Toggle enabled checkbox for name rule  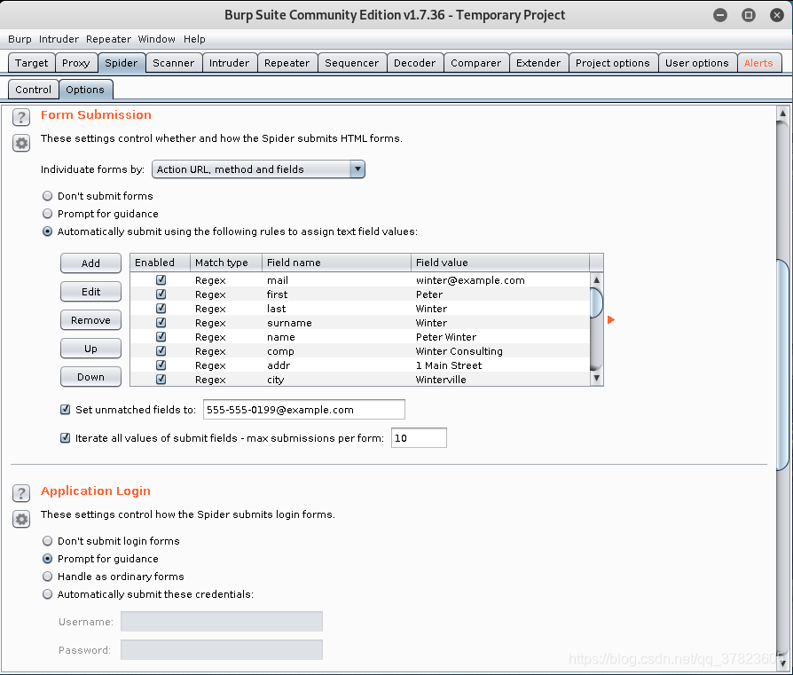point(161,336)
